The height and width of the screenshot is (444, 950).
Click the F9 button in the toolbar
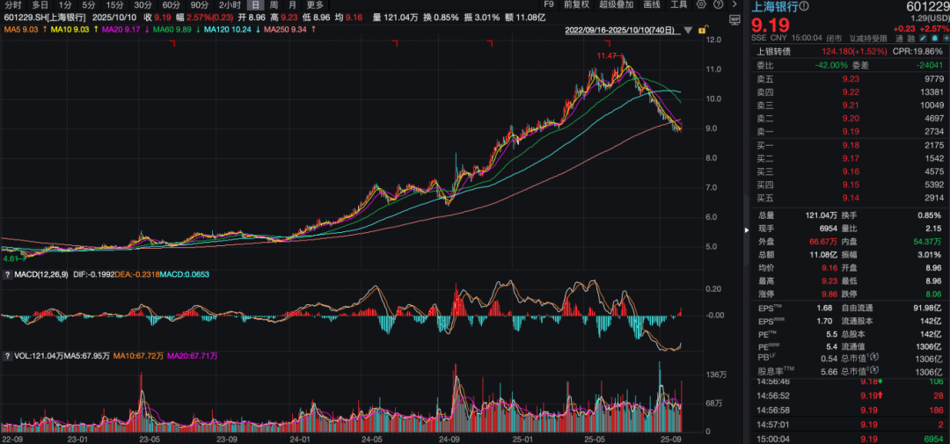[549, 5]
